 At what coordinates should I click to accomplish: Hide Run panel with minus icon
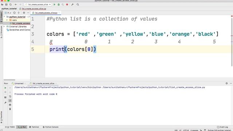click(231, 83)
